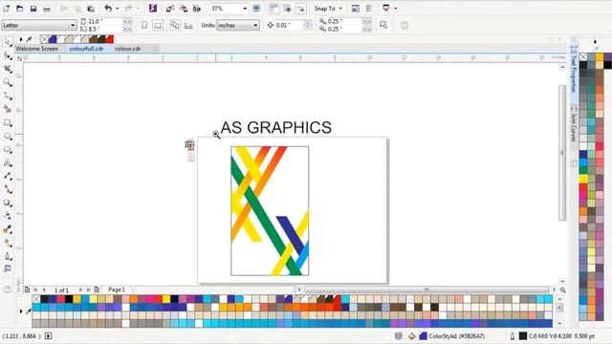Click the nudge distance 0.01 field
Viewport: 612px width, 344px height.
pyautogui.click(x=289, y=25)
